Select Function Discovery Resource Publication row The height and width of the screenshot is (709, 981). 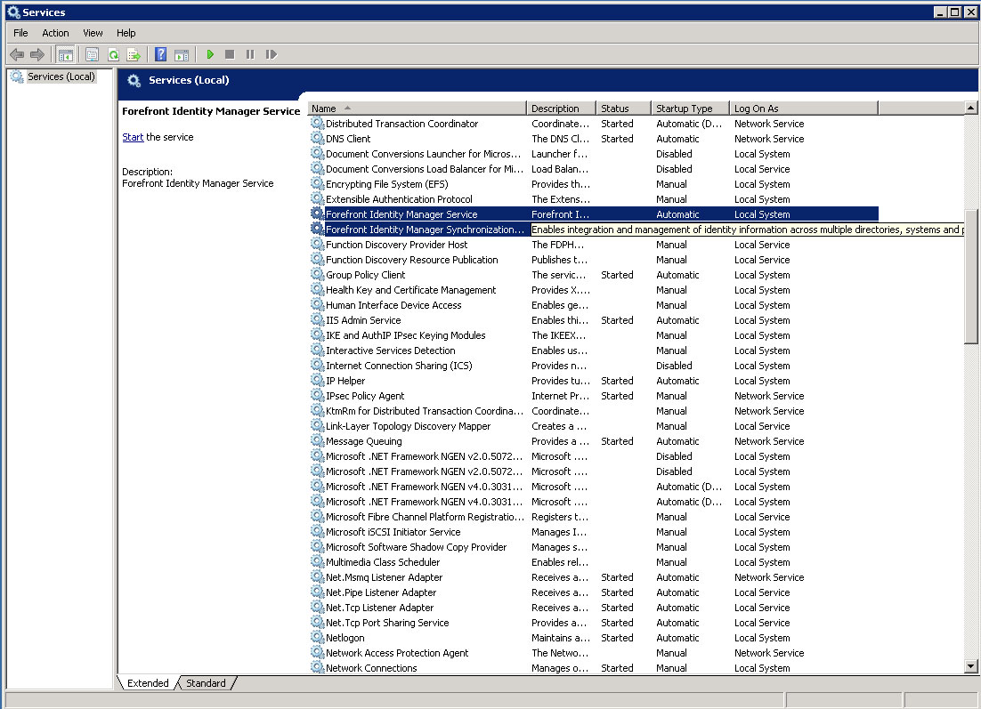595,260
